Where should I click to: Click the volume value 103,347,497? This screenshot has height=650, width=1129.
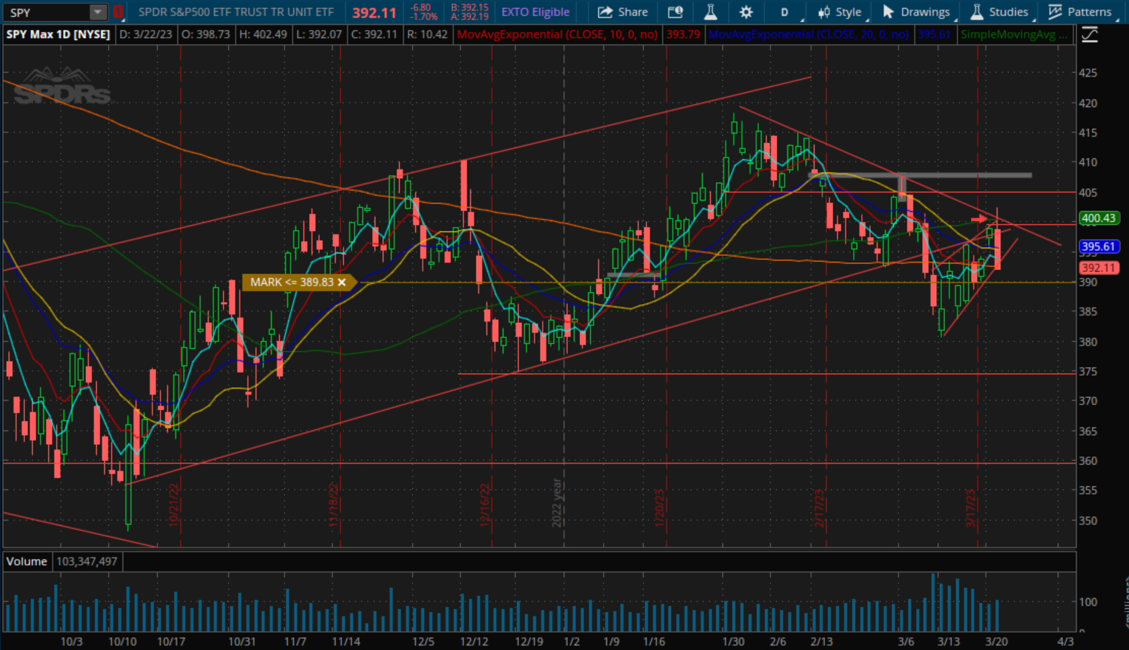(87, 561)
